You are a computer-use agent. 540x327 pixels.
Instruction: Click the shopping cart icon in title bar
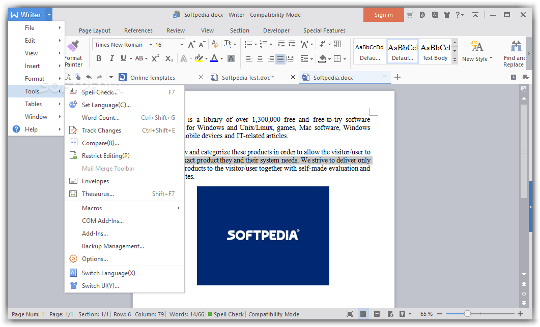pos(410,15)
